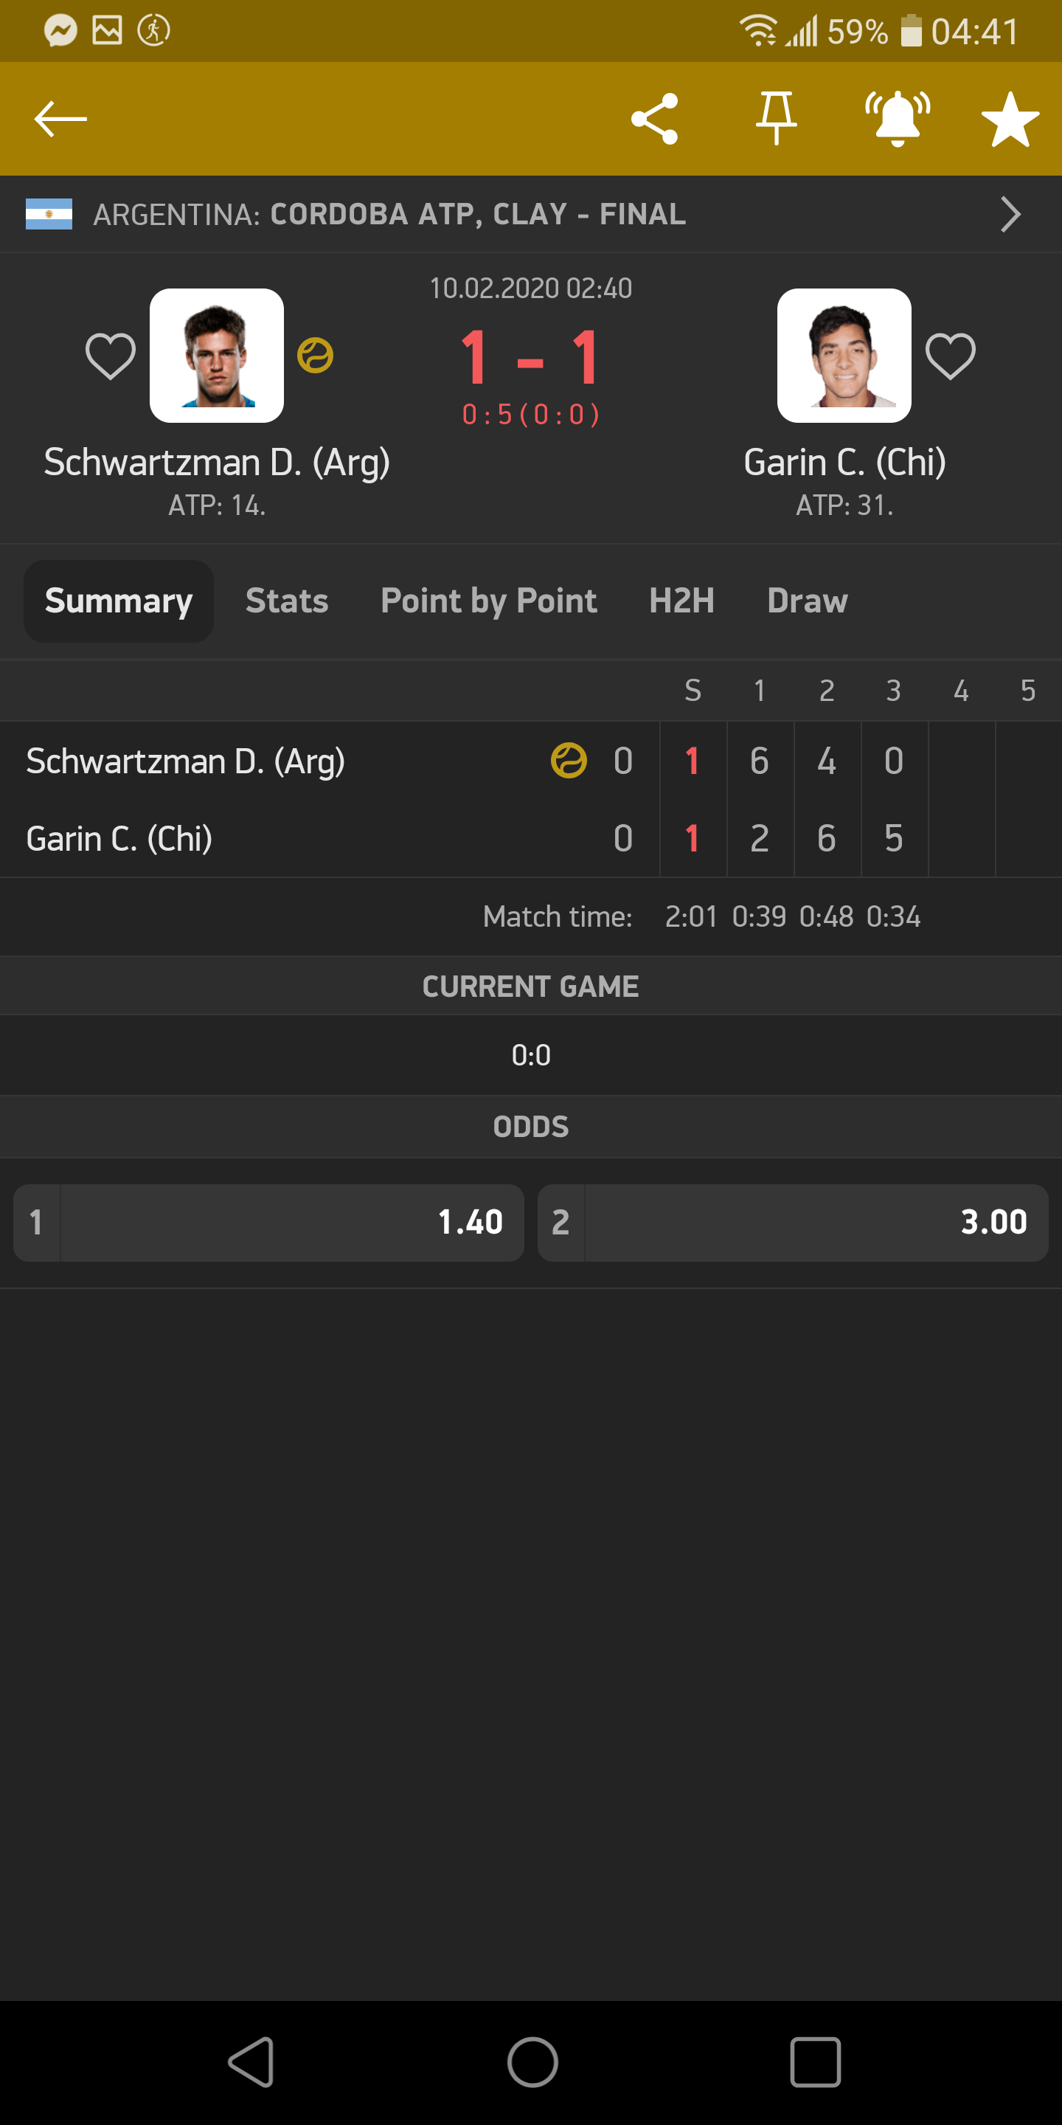Toggle match notifications bell
The width and height of the screenshot is (1062, 2125).
[897, 119]
